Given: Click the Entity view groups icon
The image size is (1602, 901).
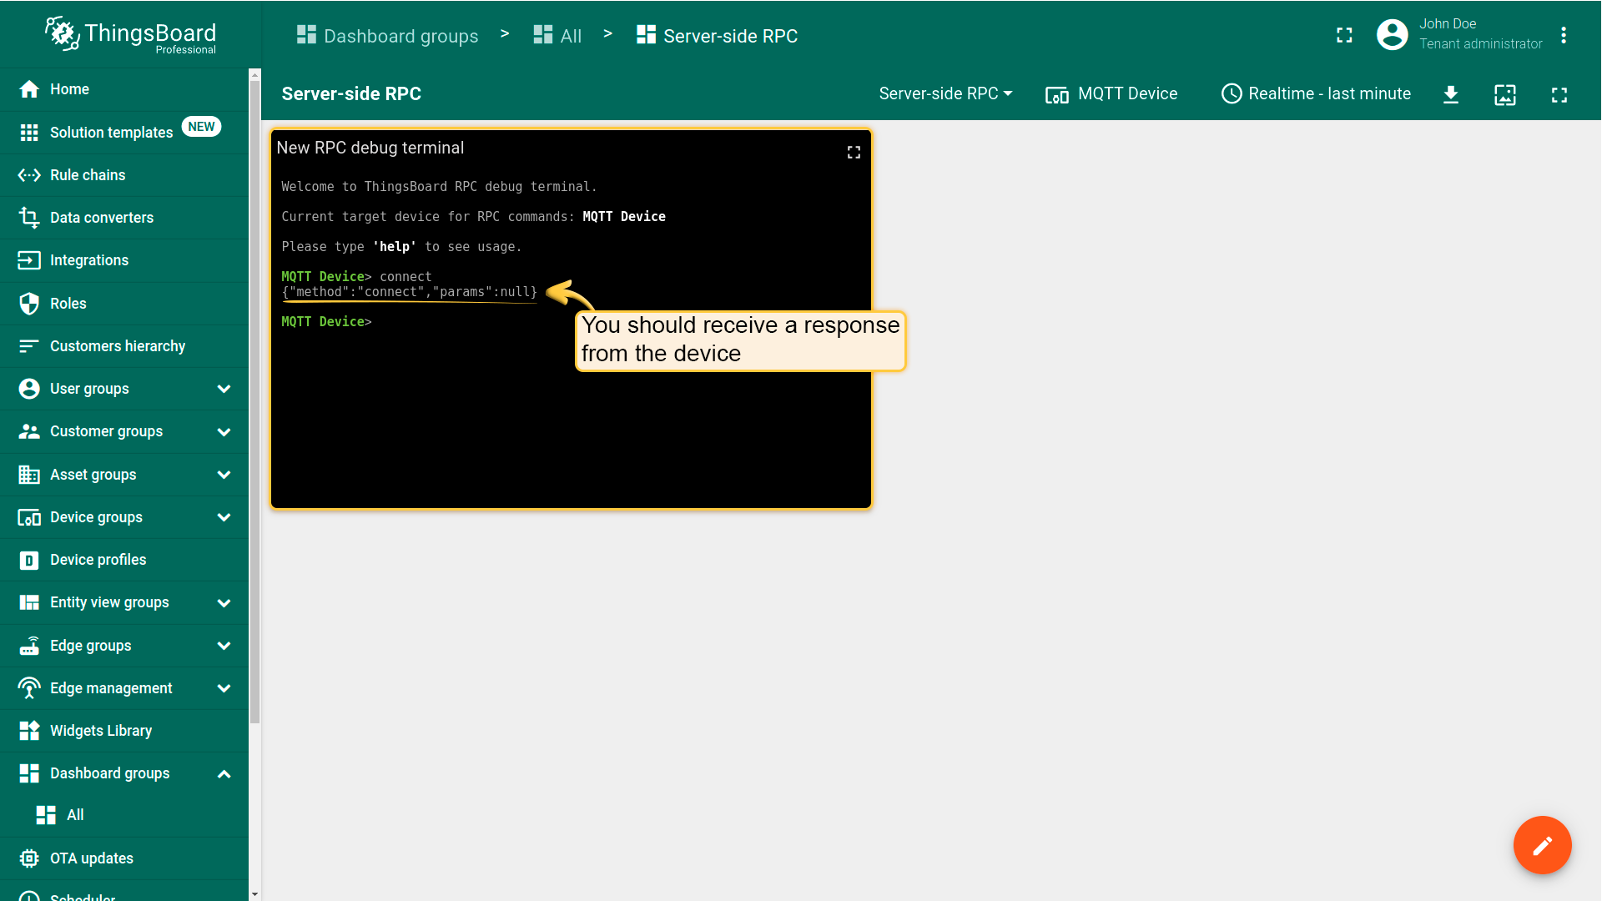Looking at the screenshot, I should coord(29,602).
